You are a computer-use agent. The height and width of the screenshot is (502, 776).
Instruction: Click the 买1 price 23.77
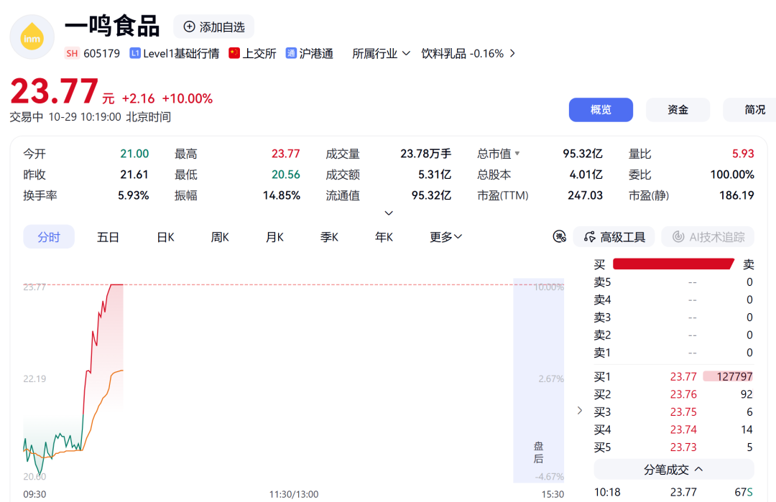pyautogui.click(x=683, y=377)
